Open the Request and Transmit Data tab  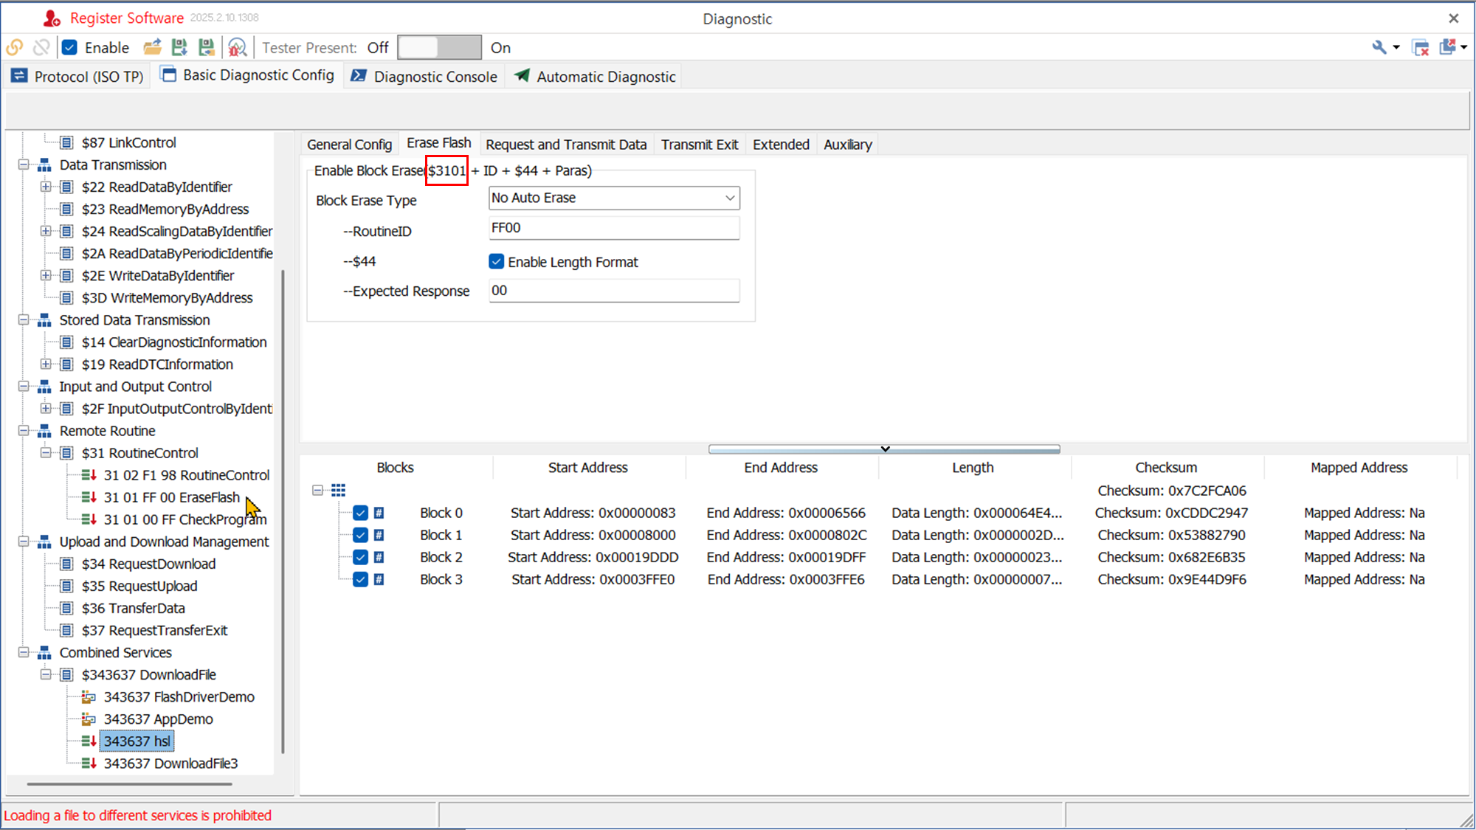(565, 145)
